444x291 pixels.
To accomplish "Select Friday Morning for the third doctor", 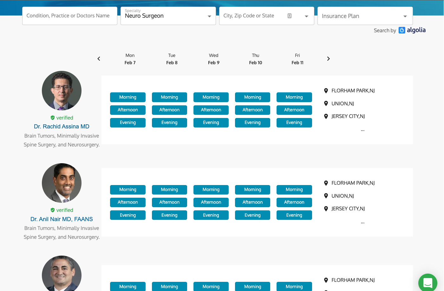I will click(x=294, y=286).
